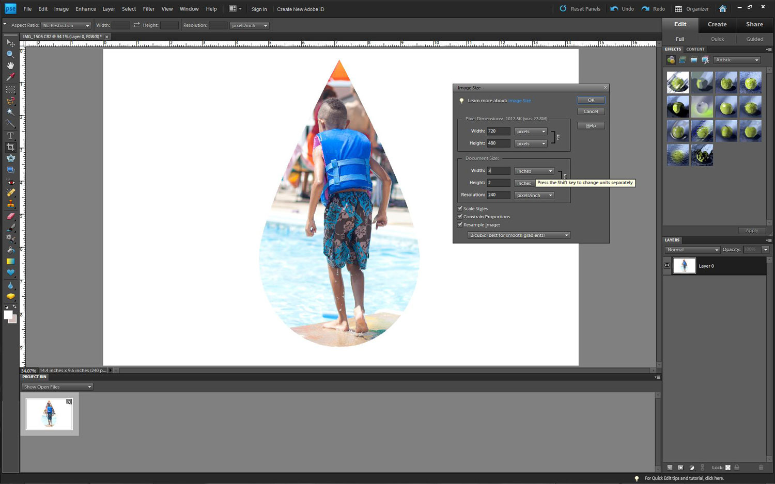
Task: Choose the Horizontal Type tool
Action: 10,135
